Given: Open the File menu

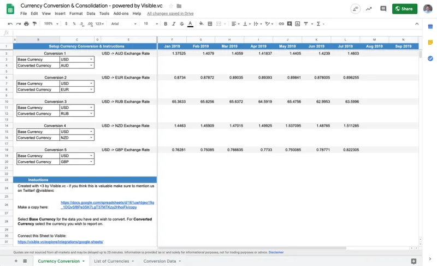Looking at the screenshot, I should pos(23,13).
